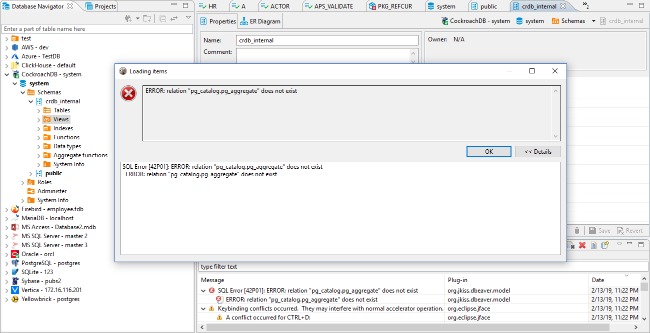Open the Error Log view menu triangle
The image size is (650, 333).
coord(619,244)
